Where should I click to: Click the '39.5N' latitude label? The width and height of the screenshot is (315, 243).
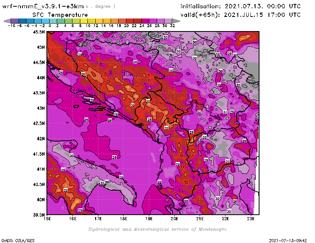[x=39, y=215]
